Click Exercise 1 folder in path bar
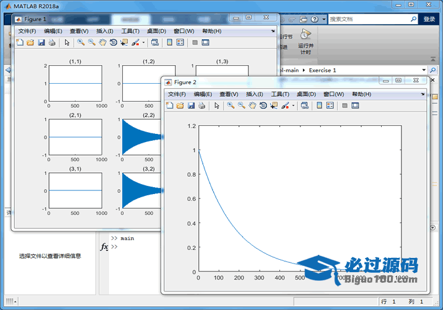Screen dimensions: 443x310 [x=322, y=70]
